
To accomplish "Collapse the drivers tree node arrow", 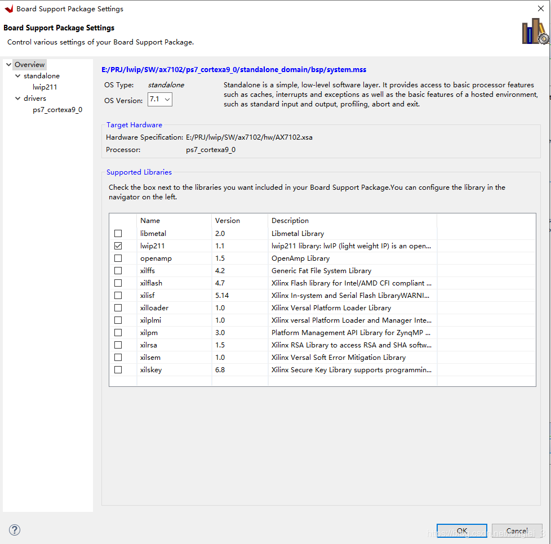I will click(x=17, y=99).
